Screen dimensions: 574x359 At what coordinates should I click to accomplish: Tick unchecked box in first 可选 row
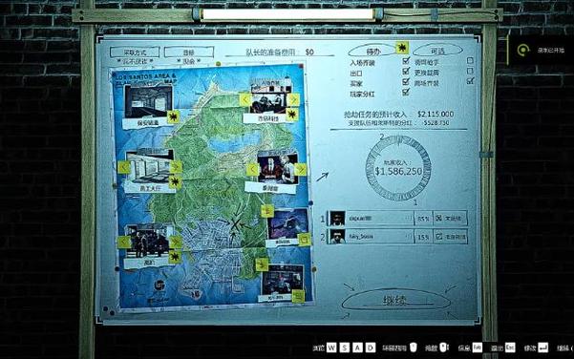tap(471, 60)
